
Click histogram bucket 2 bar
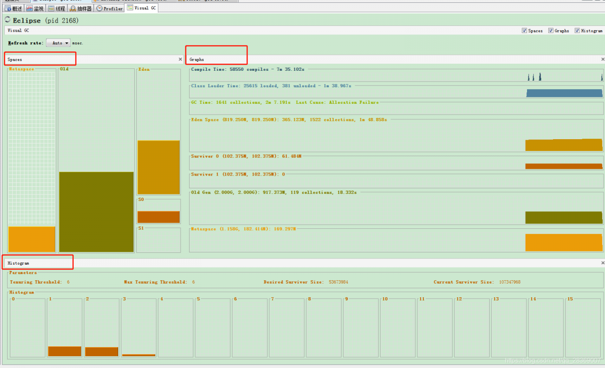pyautogui.click(x=102, y=352)
